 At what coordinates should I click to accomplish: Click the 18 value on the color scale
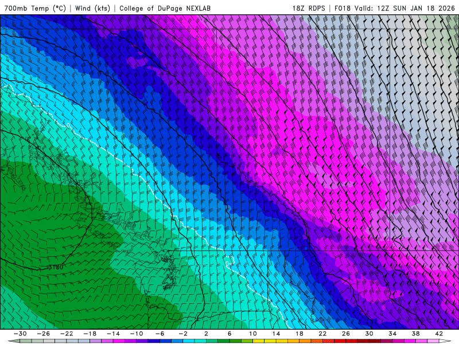pos(299,334)
